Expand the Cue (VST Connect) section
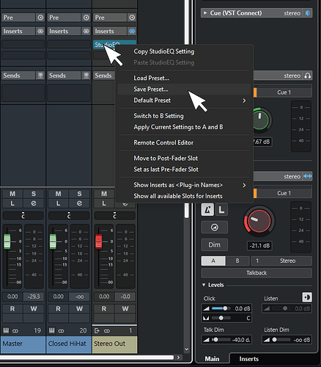 click(x=205, y=13)
